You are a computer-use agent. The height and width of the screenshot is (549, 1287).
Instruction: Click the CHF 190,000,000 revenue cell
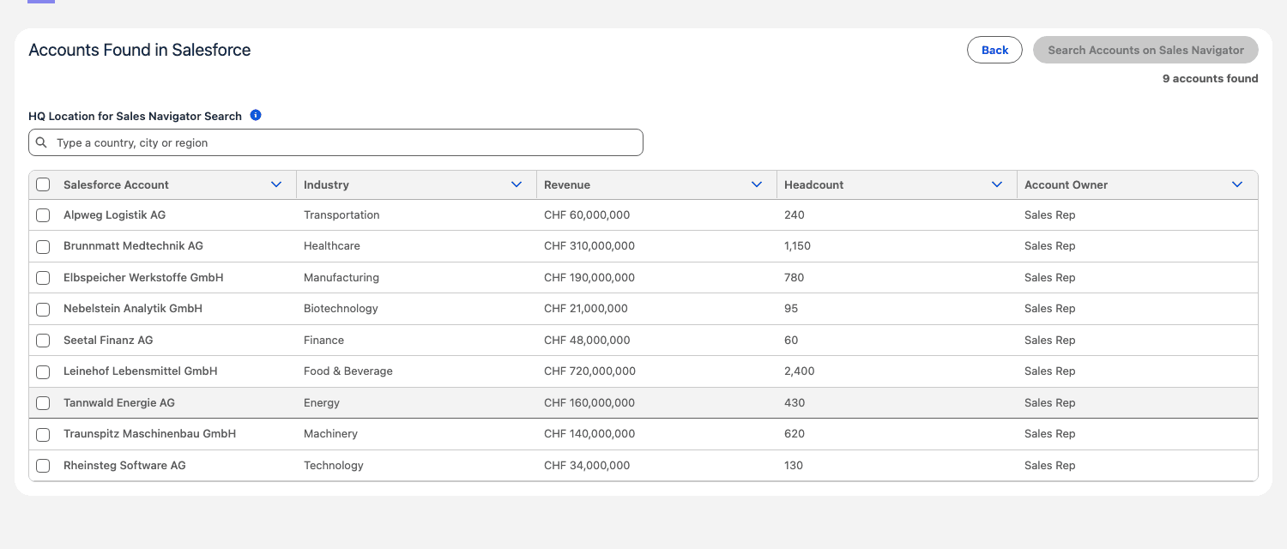pyautogui.click(x=589, y=277)
